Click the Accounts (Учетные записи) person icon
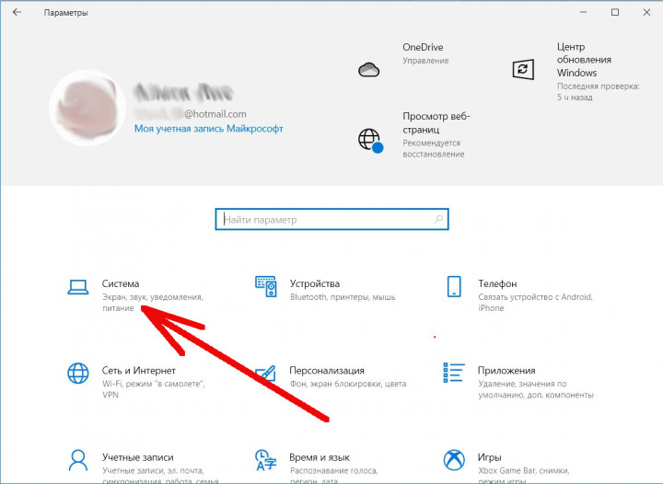The image size is (663, 484). 78,458
